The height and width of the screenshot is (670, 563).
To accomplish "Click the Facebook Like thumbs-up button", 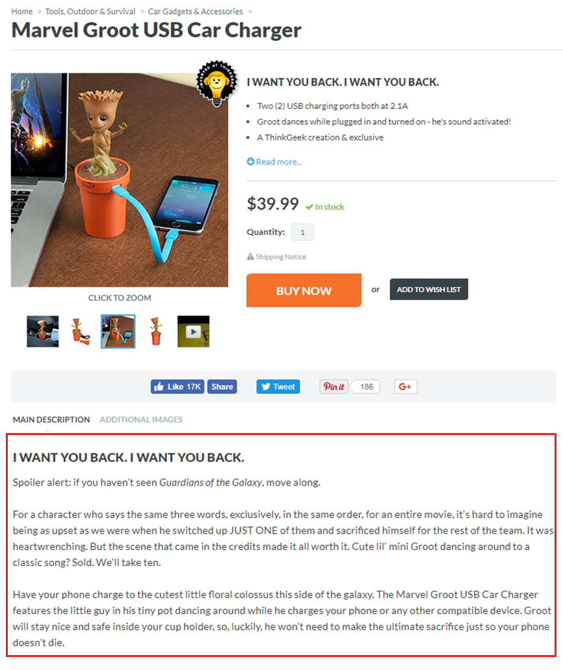I will click(x=177, y=387).
